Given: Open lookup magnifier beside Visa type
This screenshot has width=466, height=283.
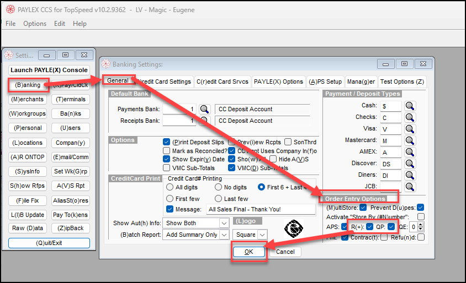Looking at the screenshot, I should tap(410, 129).
